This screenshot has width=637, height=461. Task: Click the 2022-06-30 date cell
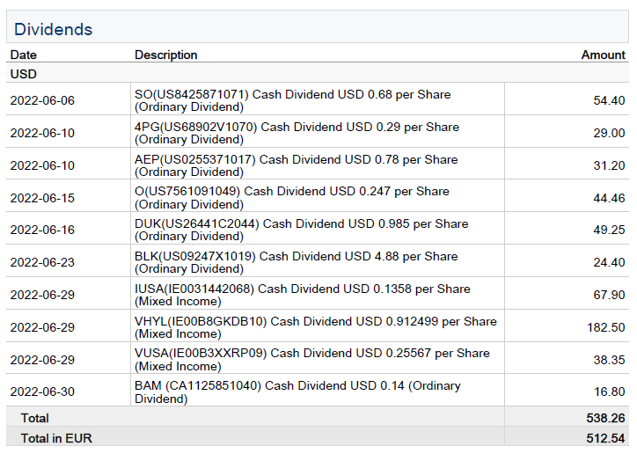[42, 392]
